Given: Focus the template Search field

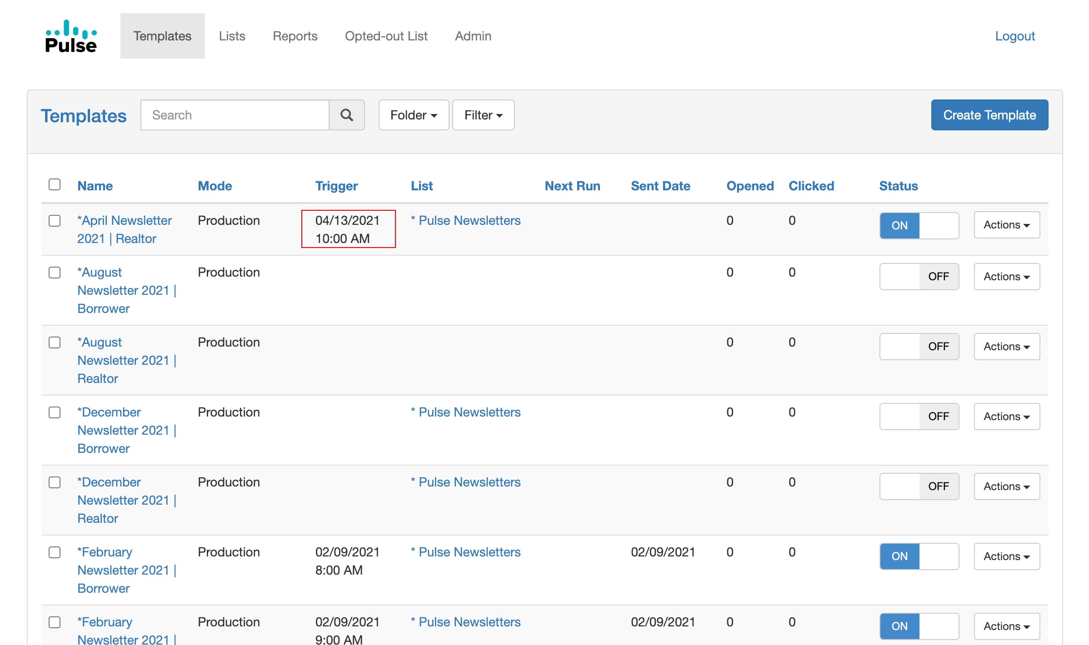Looking at the screenshot, I should pos(235,115).
